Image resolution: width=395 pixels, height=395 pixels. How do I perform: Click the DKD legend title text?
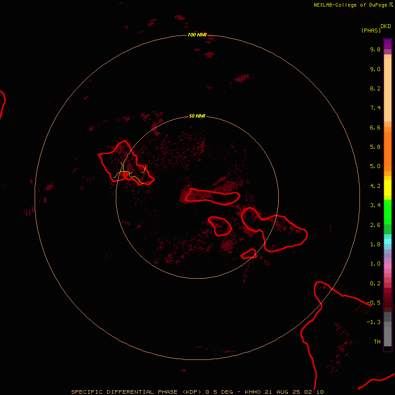(x=386, y=26)
